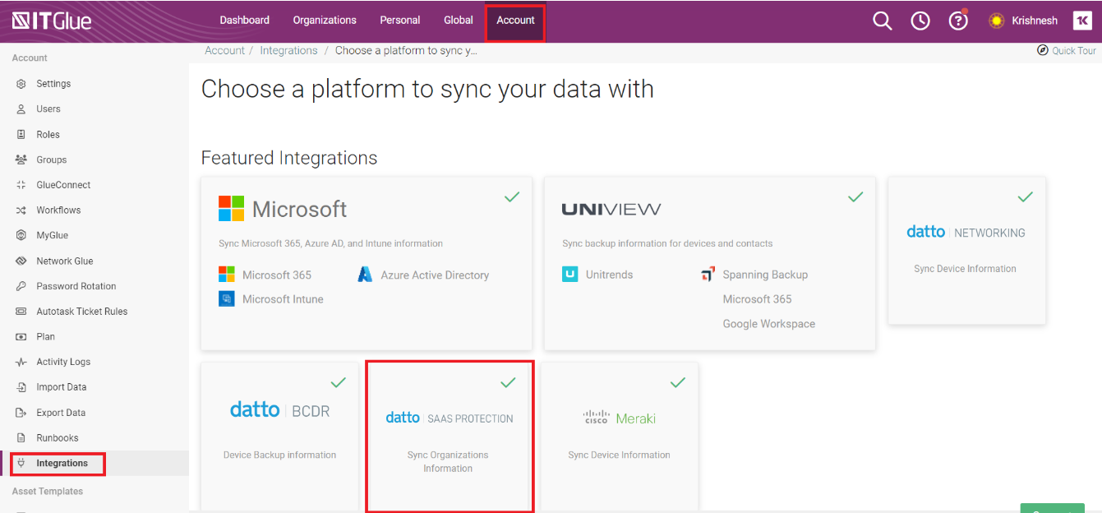Screen dimensions: 1102x513
Task: Click the Workflows shuffle icon
Action: (x=21, y=210)
